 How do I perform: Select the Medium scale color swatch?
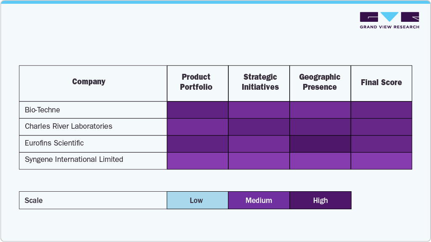point(259,200)
